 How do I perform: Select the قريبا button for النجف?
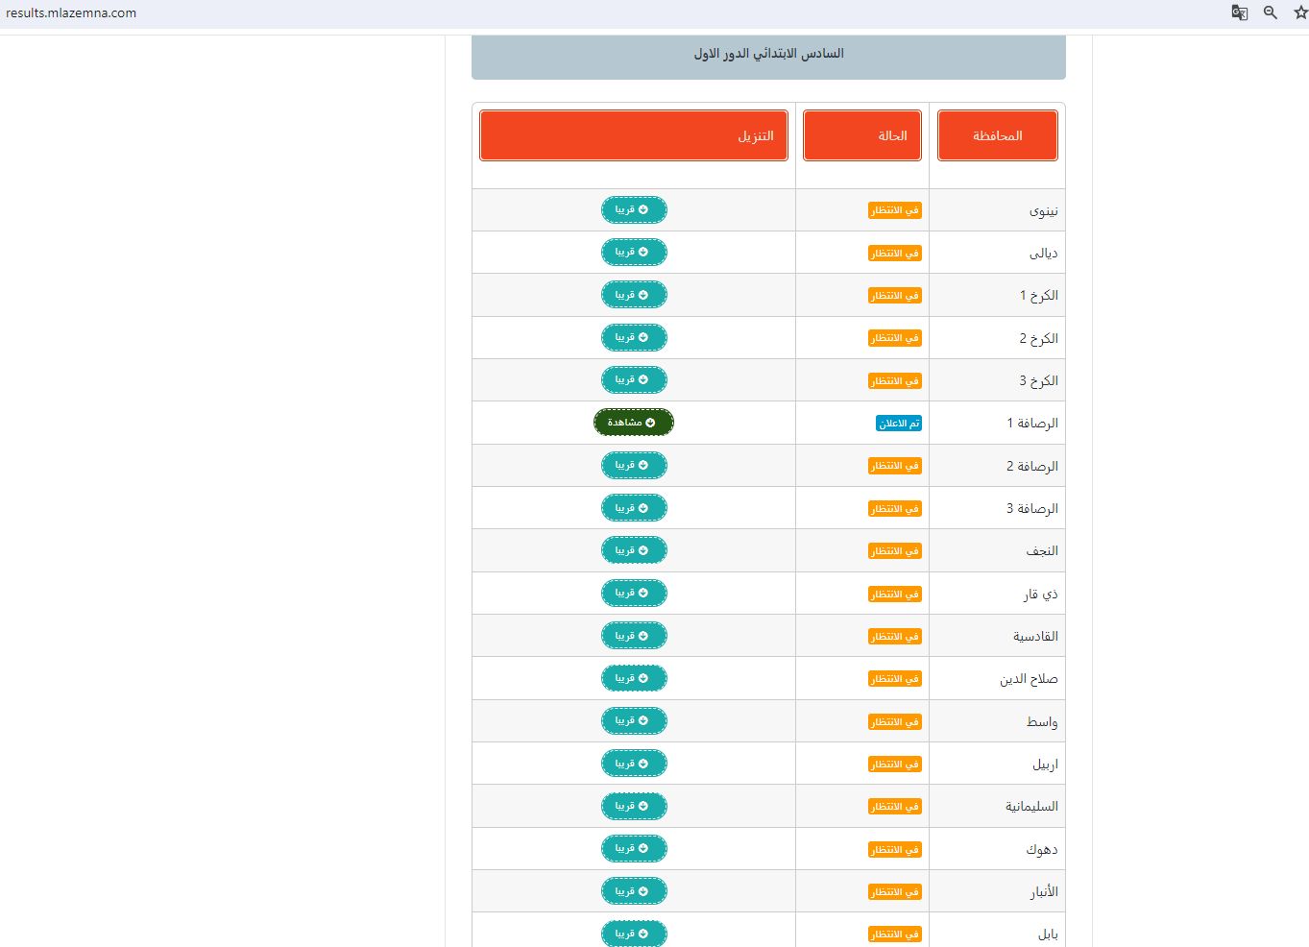(634, 550)
